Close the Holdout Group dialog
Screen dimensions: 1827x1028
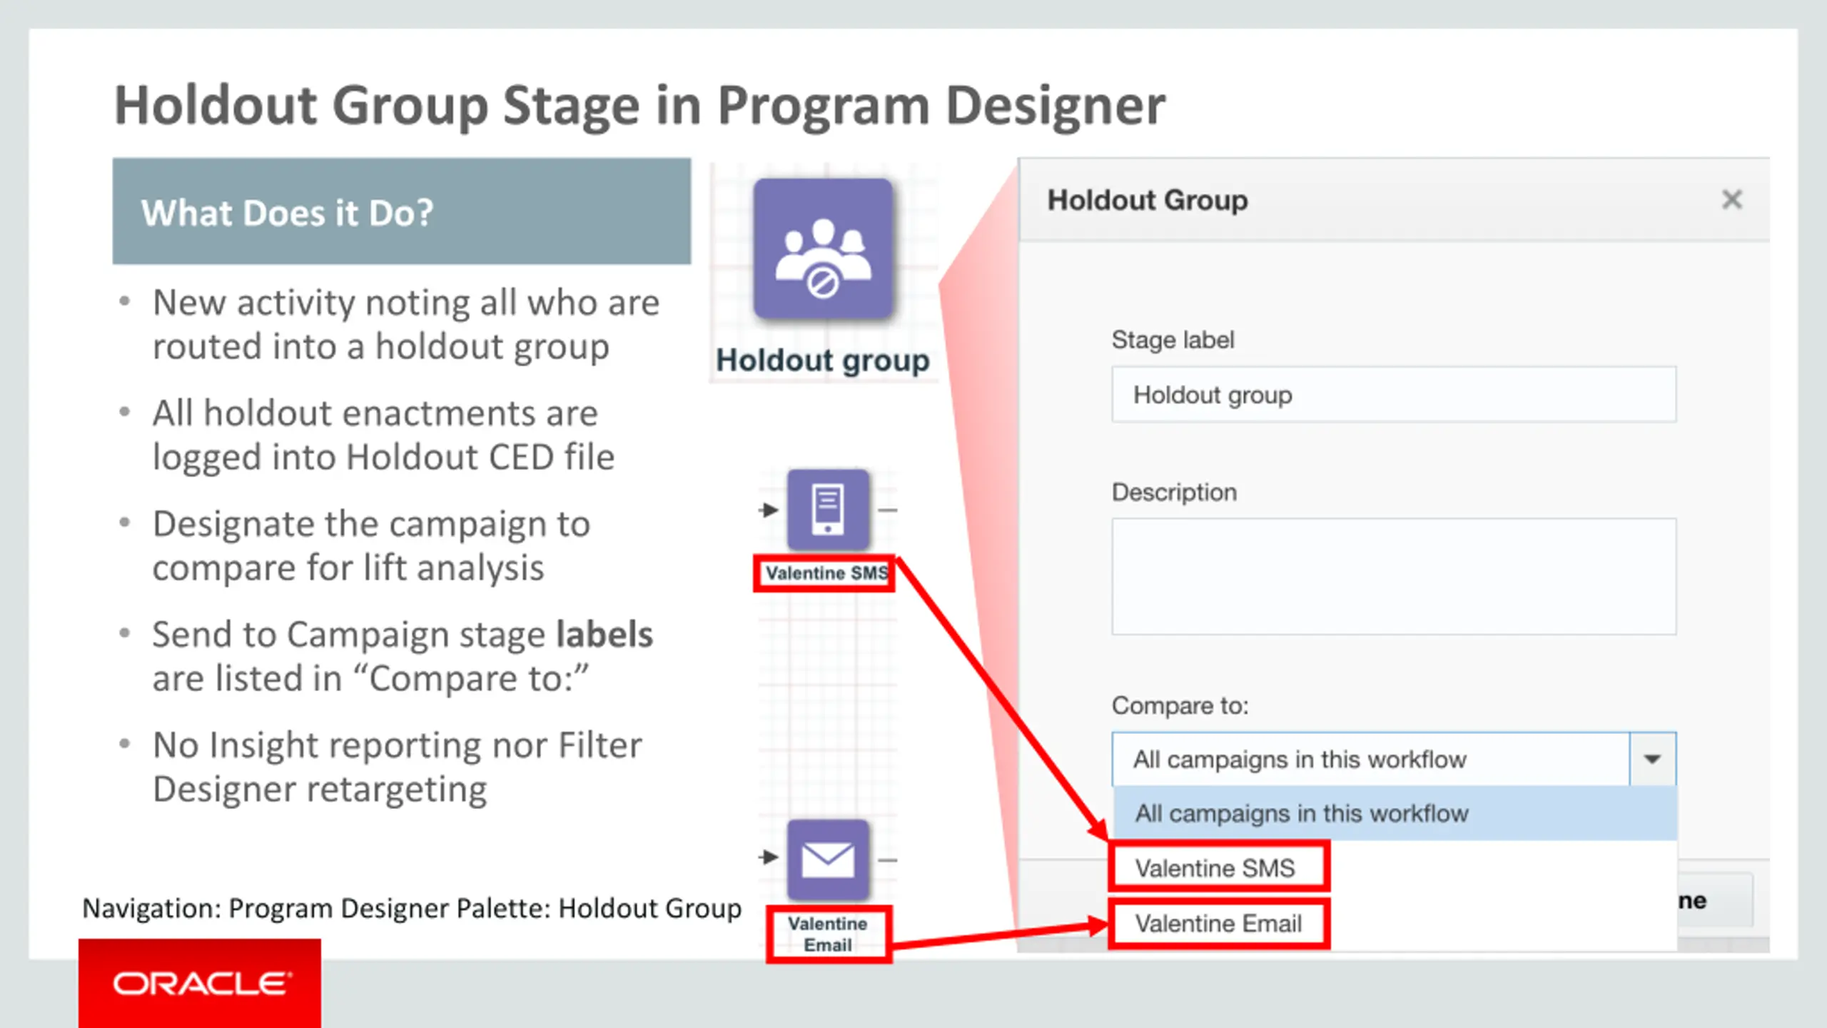point(1732,199)
